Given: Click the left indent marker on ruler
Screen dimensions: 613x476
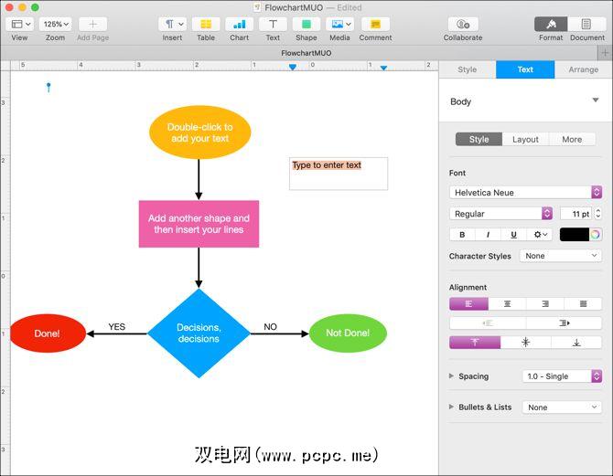Looking at the screenshot, I should (293, 68).
